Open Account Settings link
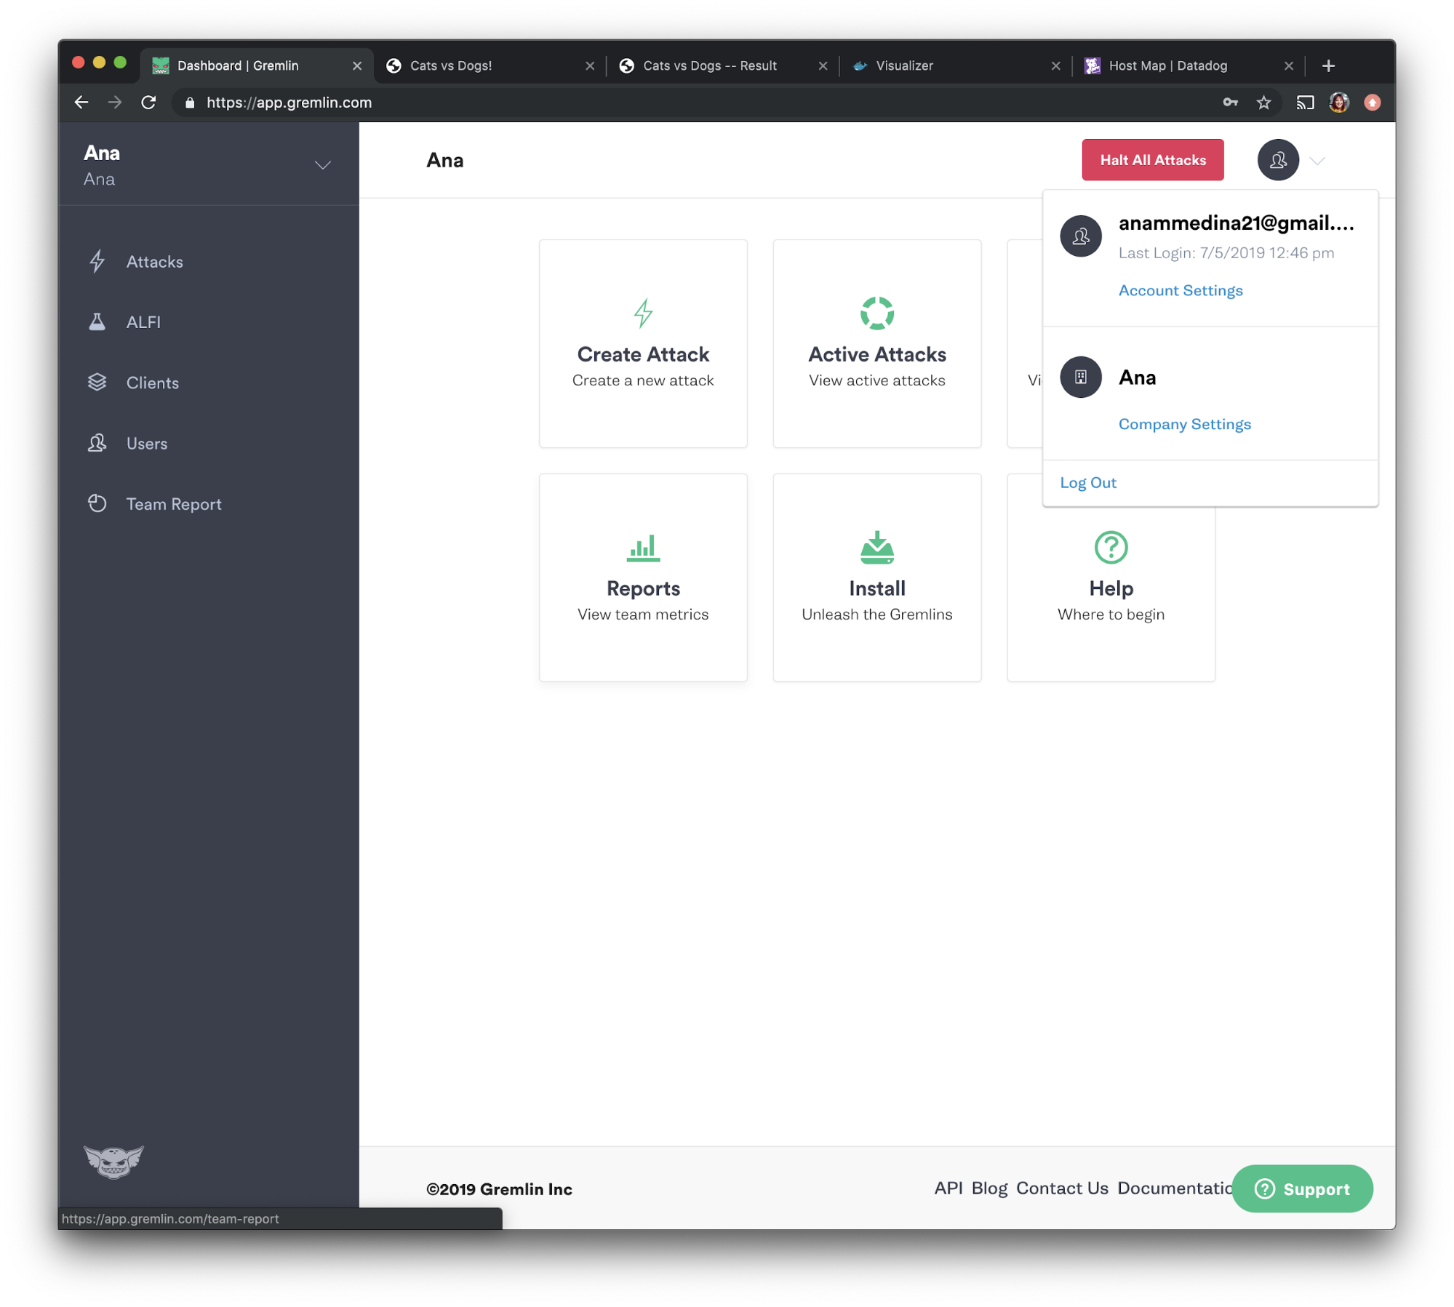The width and height of the screenshot is (1454, 1307). pos(1181,290)
